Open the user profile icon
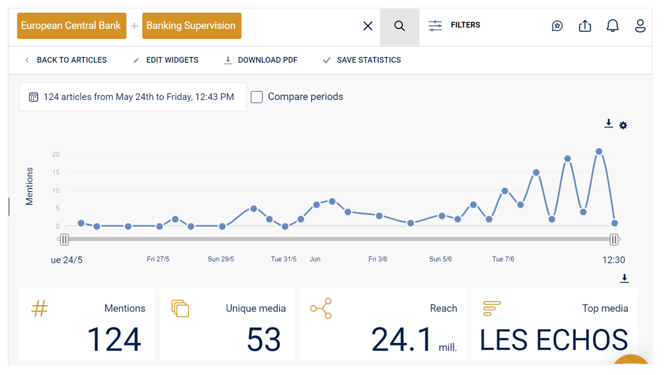 (x=640, y=26)
